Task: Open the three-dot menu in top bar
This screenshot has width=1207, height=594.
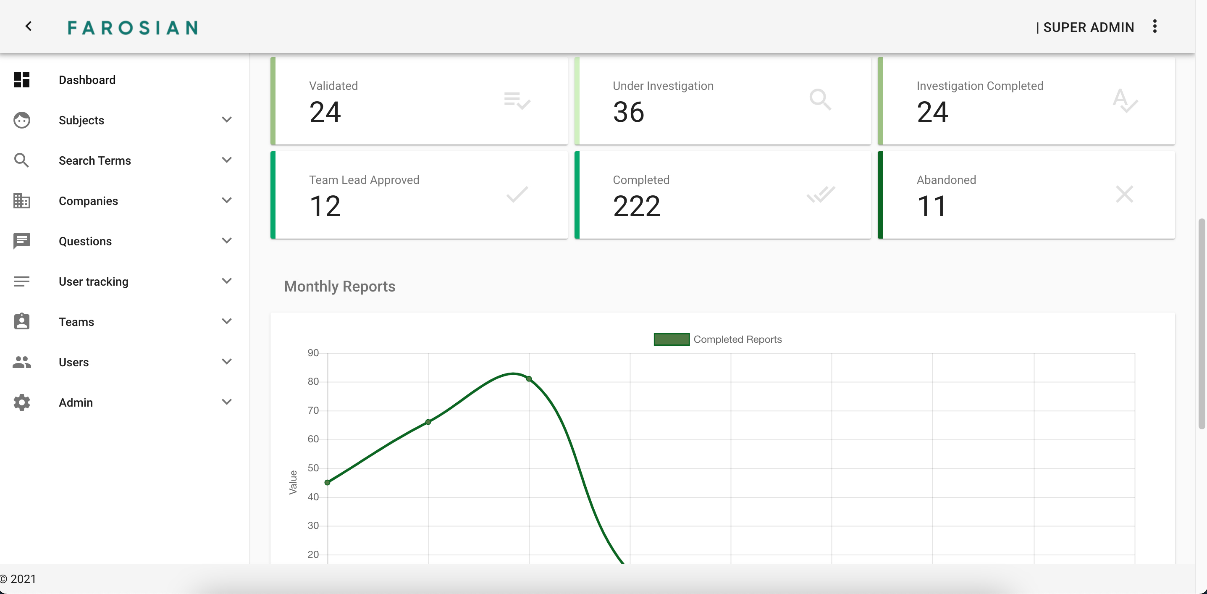Action: (1155, 27)
